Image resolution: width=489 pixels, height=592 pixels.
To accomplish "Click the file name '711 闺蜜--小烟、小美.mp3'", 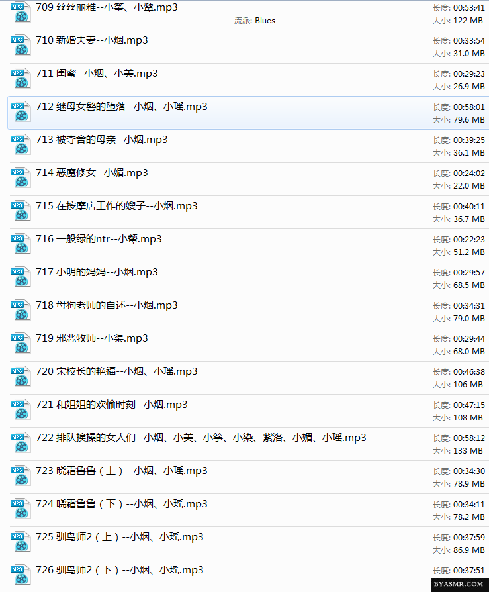I will (x=97, y=74).
